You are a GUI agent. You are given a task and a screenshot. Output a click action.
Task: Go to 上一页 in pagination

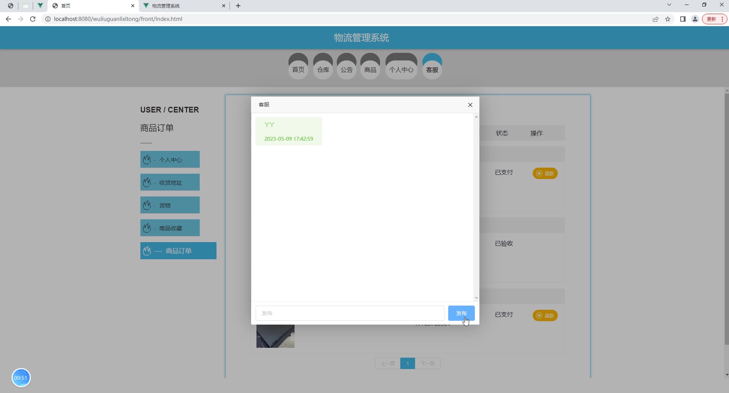coord(388,363)
